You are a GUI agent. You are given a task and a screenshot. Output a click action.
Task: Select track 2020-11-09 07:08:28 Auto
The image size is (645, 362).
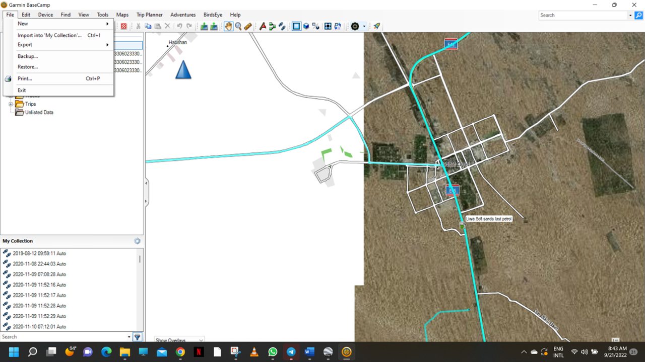tap(39, 275)
